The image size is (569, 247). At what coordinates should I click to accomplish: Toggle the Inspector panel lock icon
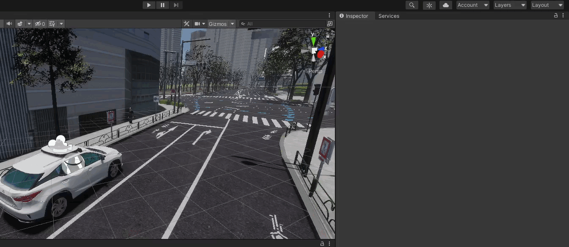pyautogui.click(x=556, y=16)
